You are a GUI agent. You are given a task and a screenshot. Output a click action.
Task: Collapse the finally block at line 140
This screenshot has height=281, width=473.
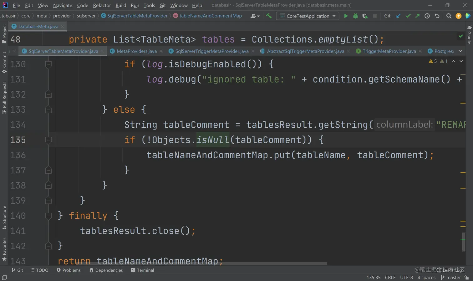(48, 216)
